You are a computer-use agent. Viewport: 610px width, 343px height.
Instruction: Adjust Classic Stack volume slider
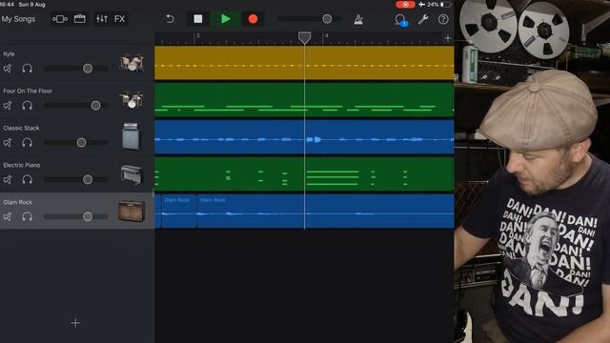click(76, 143)
